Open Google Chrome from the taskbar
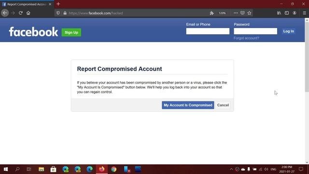Viewport: 309px width, 174px height. click(114, 169)
